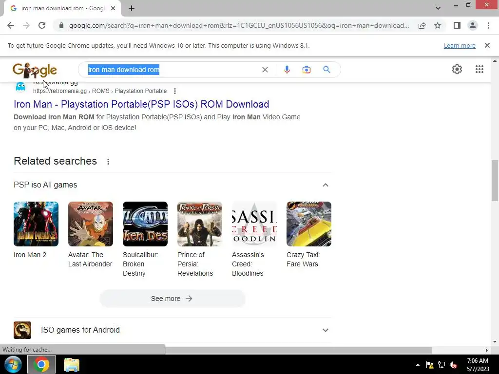Open retromania.gg ROMS breadcrumb URL
The image size is (499, 374).
100,91
